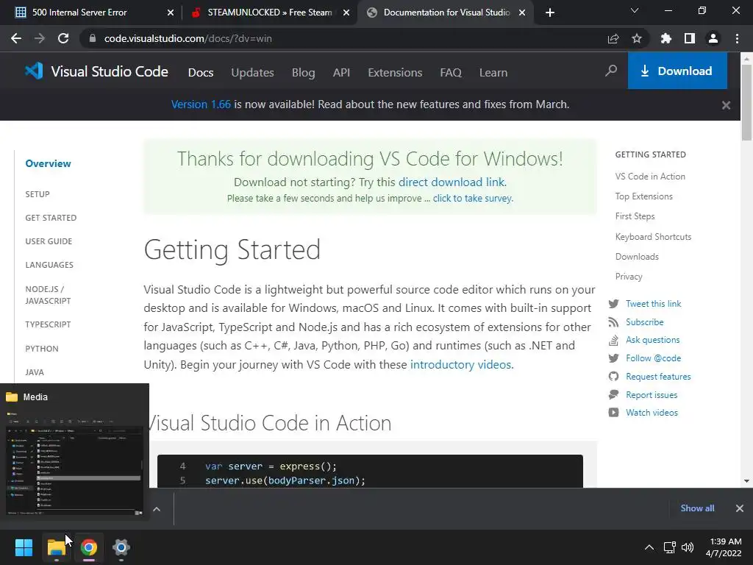753x565 pixels.
Task: Expand PYTHON section in sidebar
Action: point(42,349)
